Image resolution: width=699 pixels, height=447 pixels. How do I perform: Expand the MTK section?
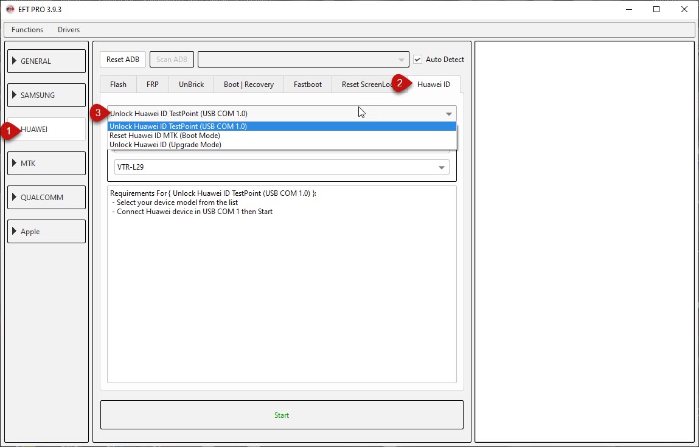point(46,163)
